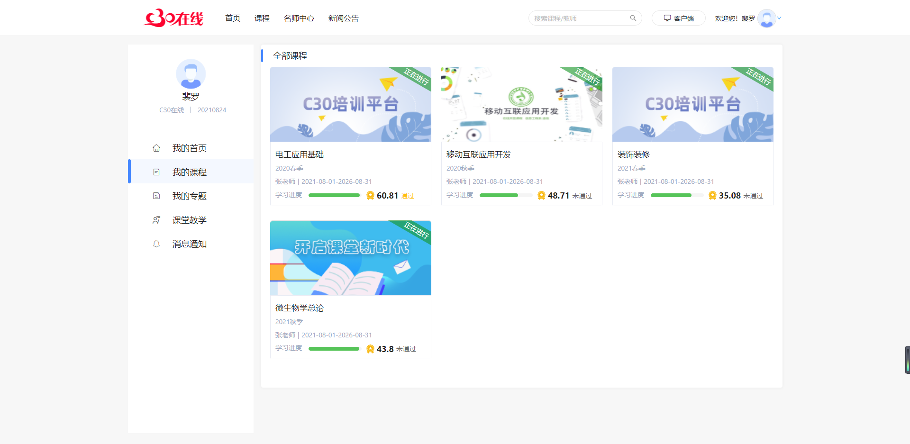This screenshot has height=444, width=910.
Task: Click the 搜索课程/教师 search field
Action: (x=578, y=18)
